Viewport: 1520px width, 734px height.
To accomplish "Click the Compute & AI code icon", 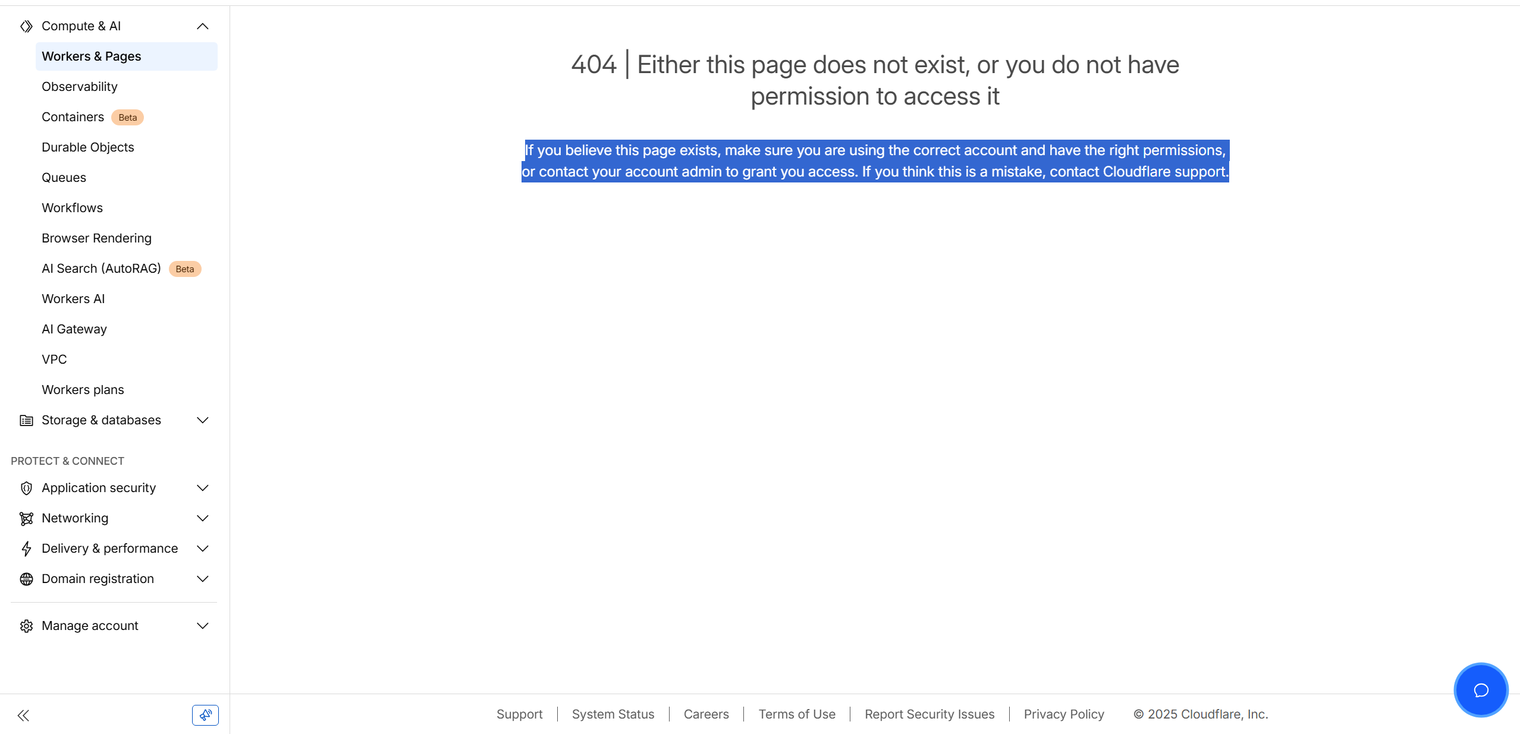I will coord(26,26).
